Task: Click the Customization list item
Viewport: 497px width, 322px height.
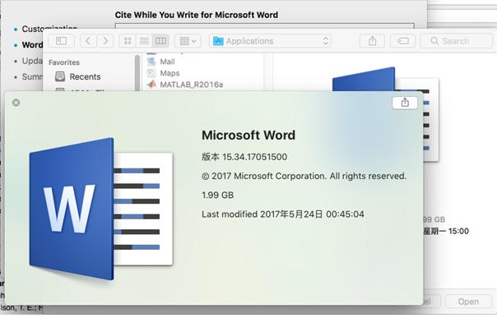Action: pos(49,29)
